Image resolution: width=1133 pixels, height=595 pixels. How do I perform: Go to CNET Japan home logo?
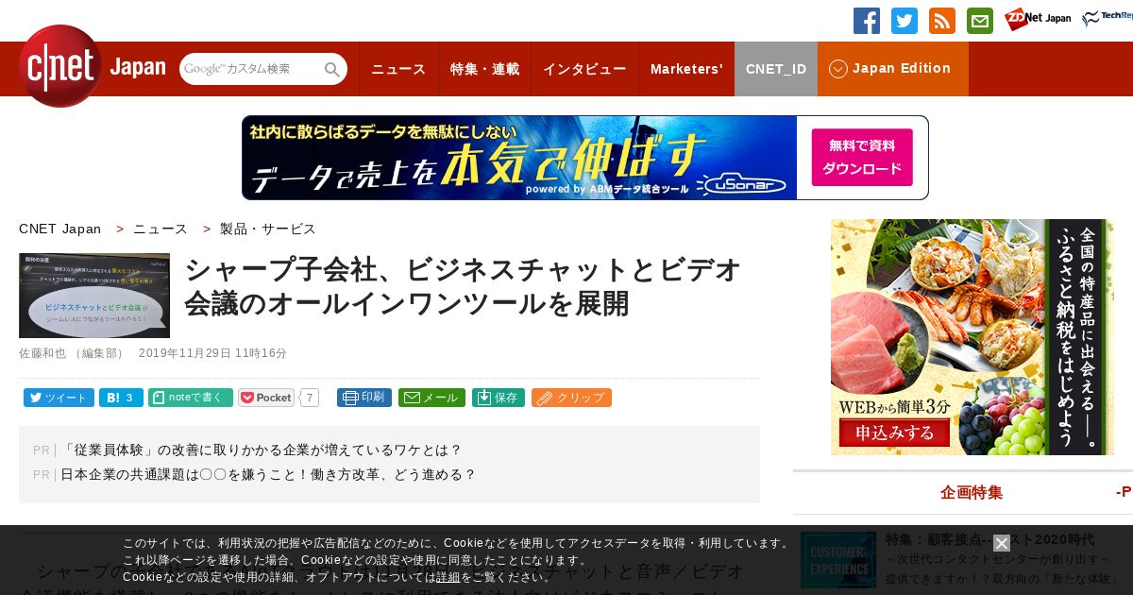click(92, 66)
